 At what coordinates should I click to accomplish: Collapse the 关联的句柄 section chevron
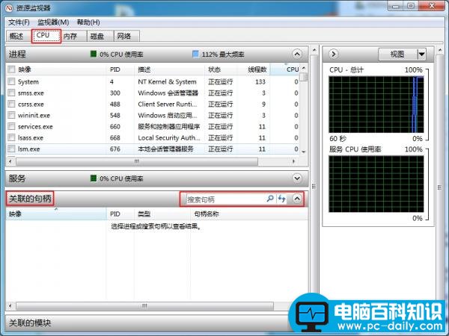click(297, 199)
